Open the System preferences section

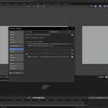16,63
